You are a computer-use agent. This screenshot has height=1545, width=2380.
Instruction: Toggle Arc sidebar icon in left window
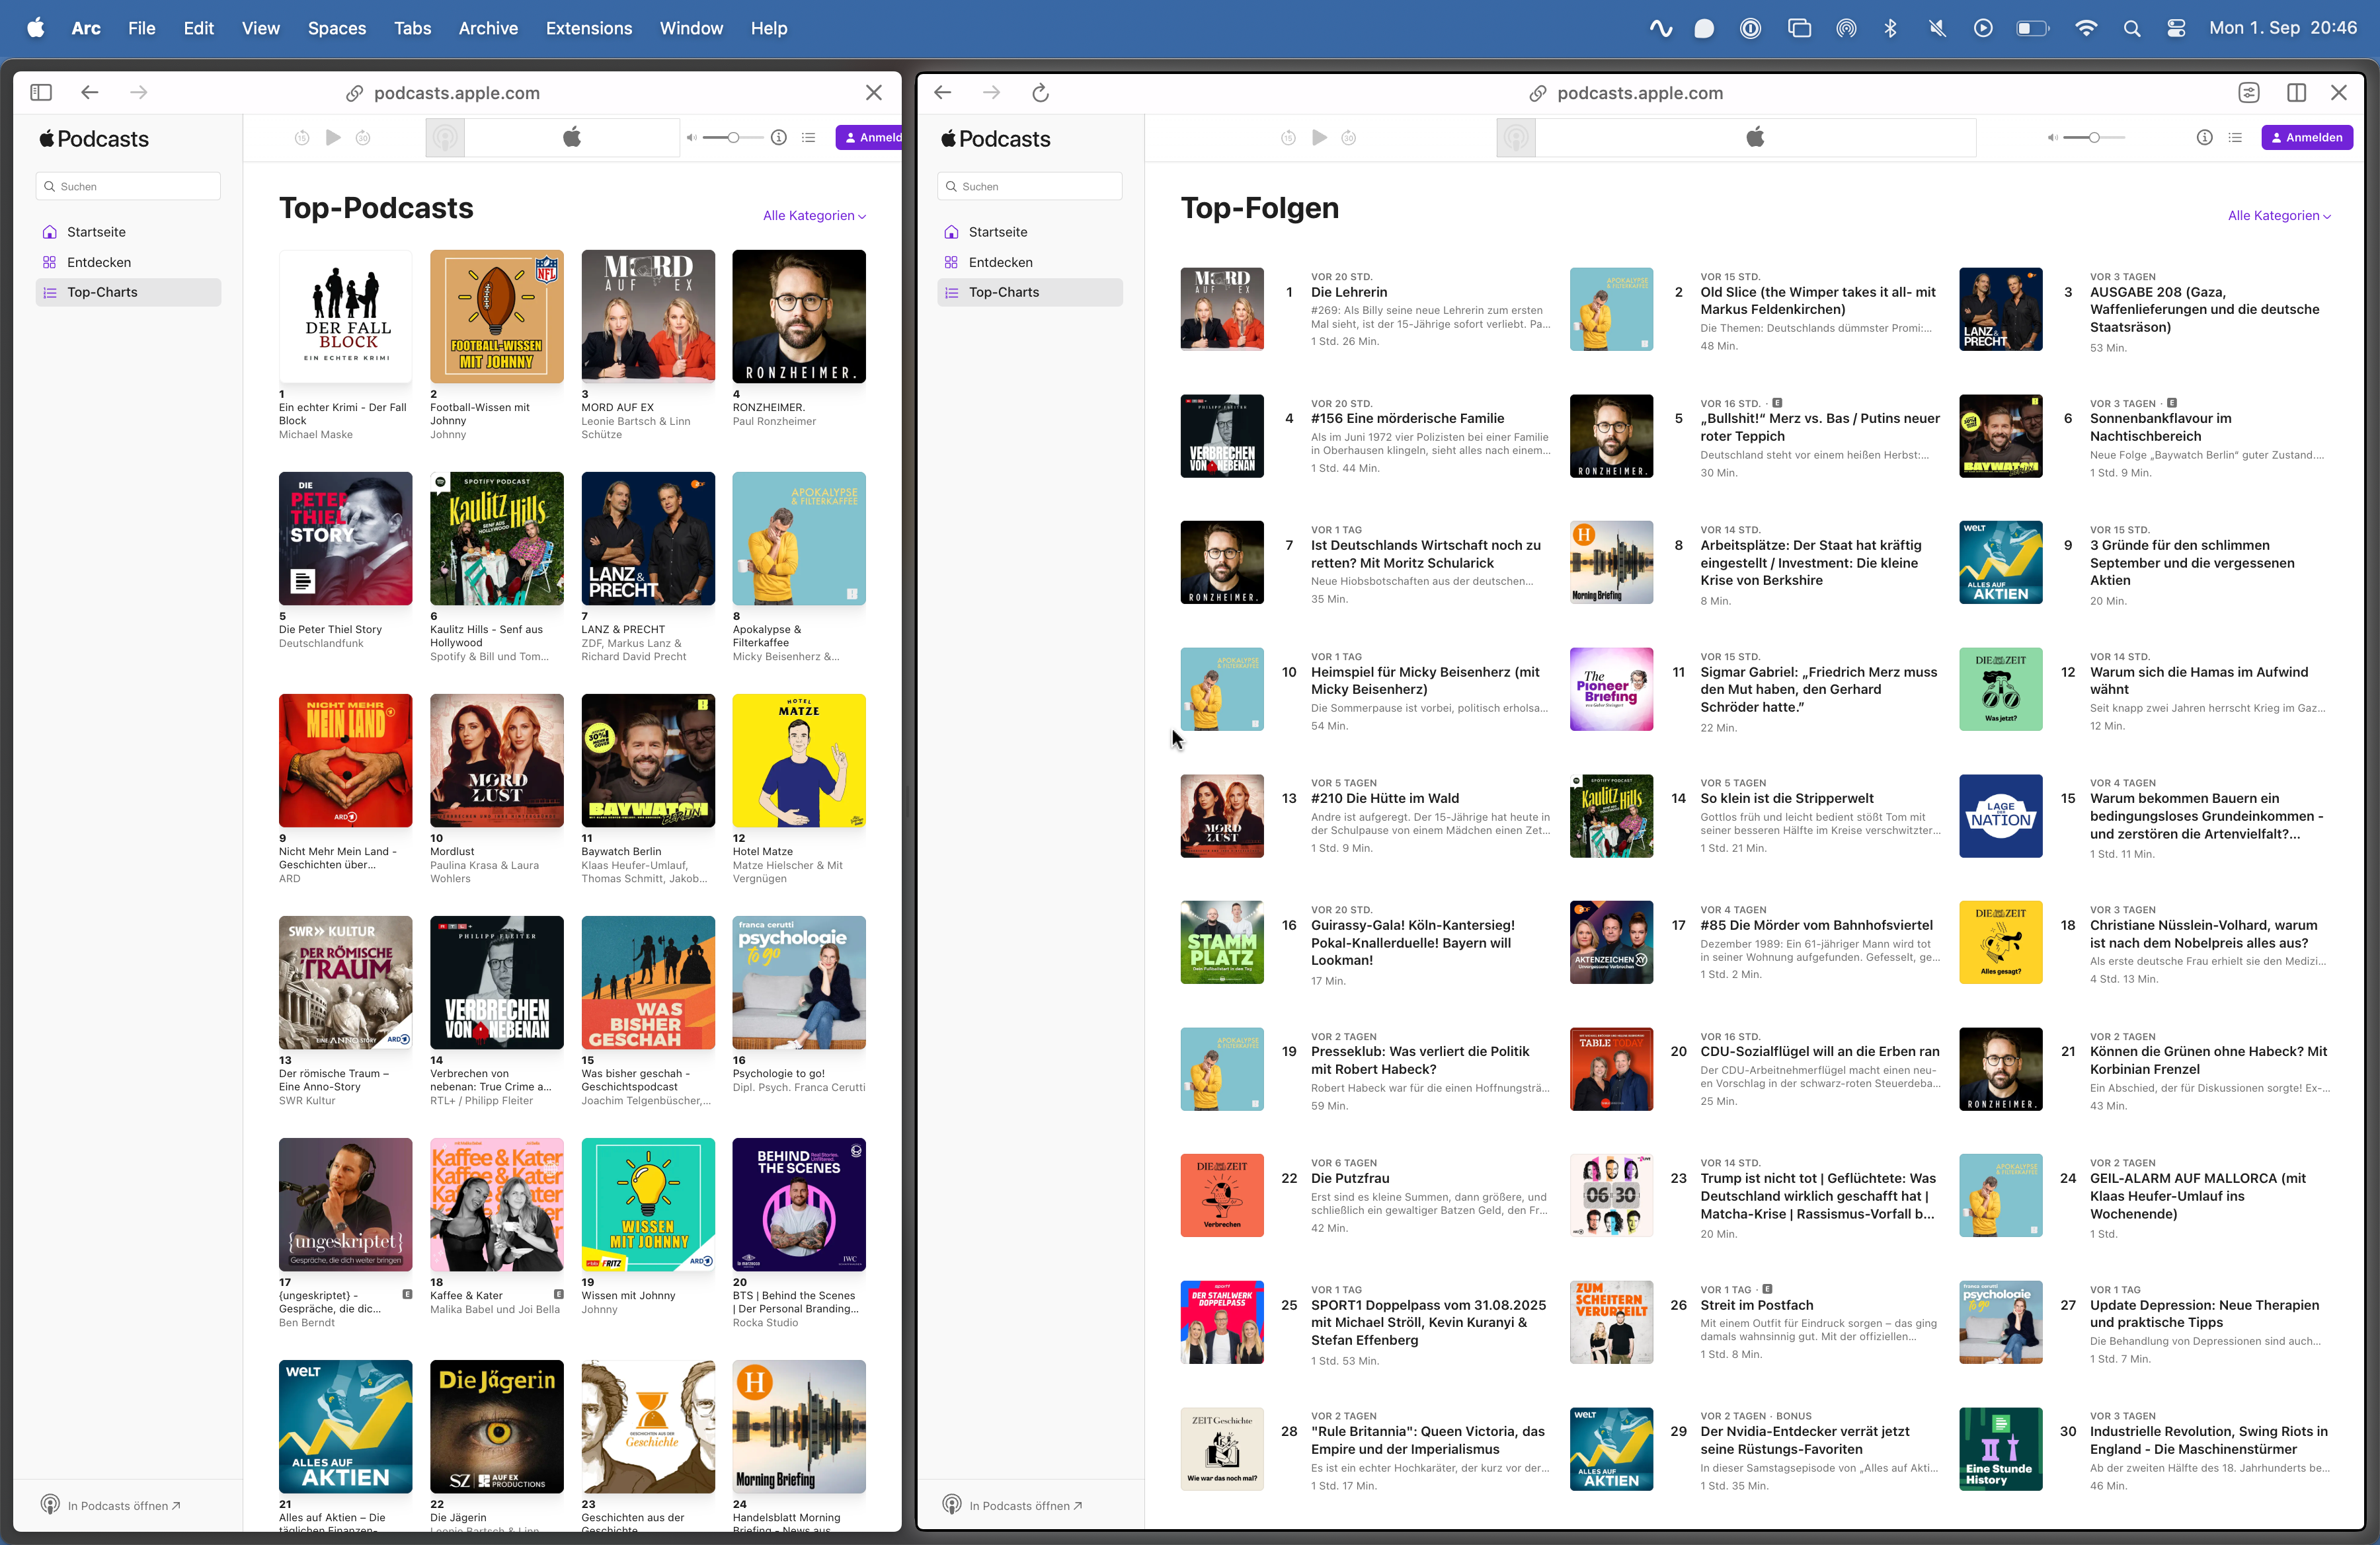(41, 92)
